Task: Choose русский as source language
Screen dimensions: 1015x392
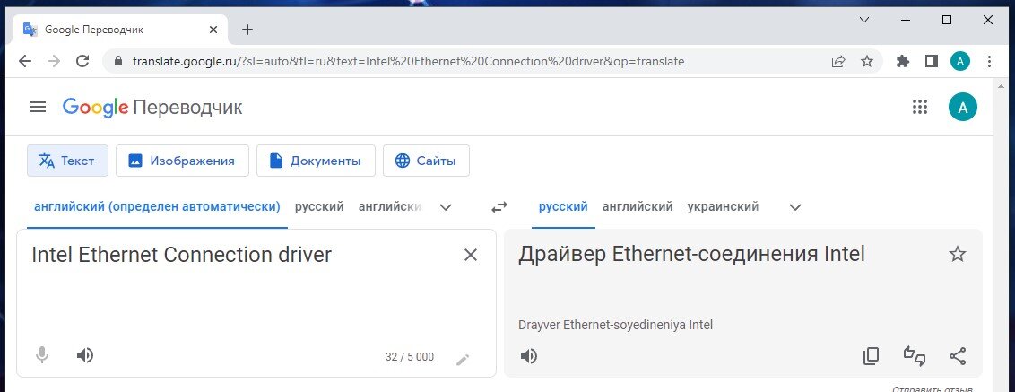Action: point(319,207)
